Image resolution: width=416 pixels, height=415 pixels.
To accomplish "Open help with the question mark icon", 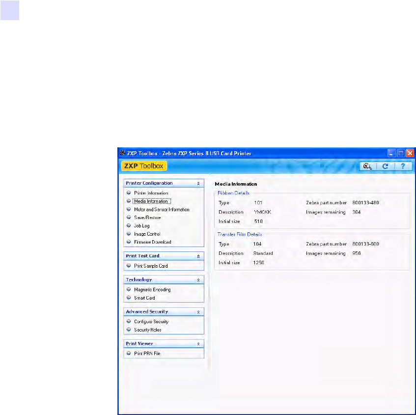I will pyautogui.click(x=403, y=166).
